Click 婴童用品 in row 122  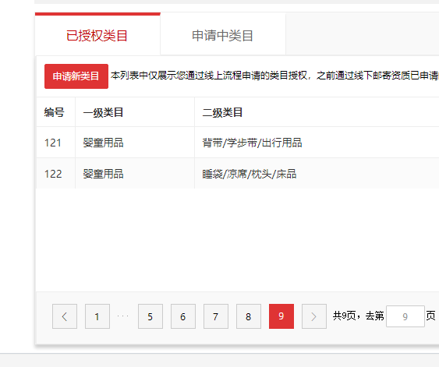pos(103,174)
